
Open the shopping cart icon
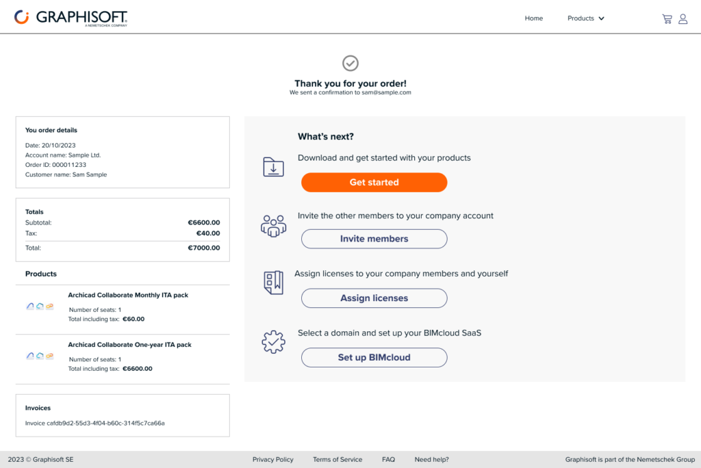pos(667,18)
